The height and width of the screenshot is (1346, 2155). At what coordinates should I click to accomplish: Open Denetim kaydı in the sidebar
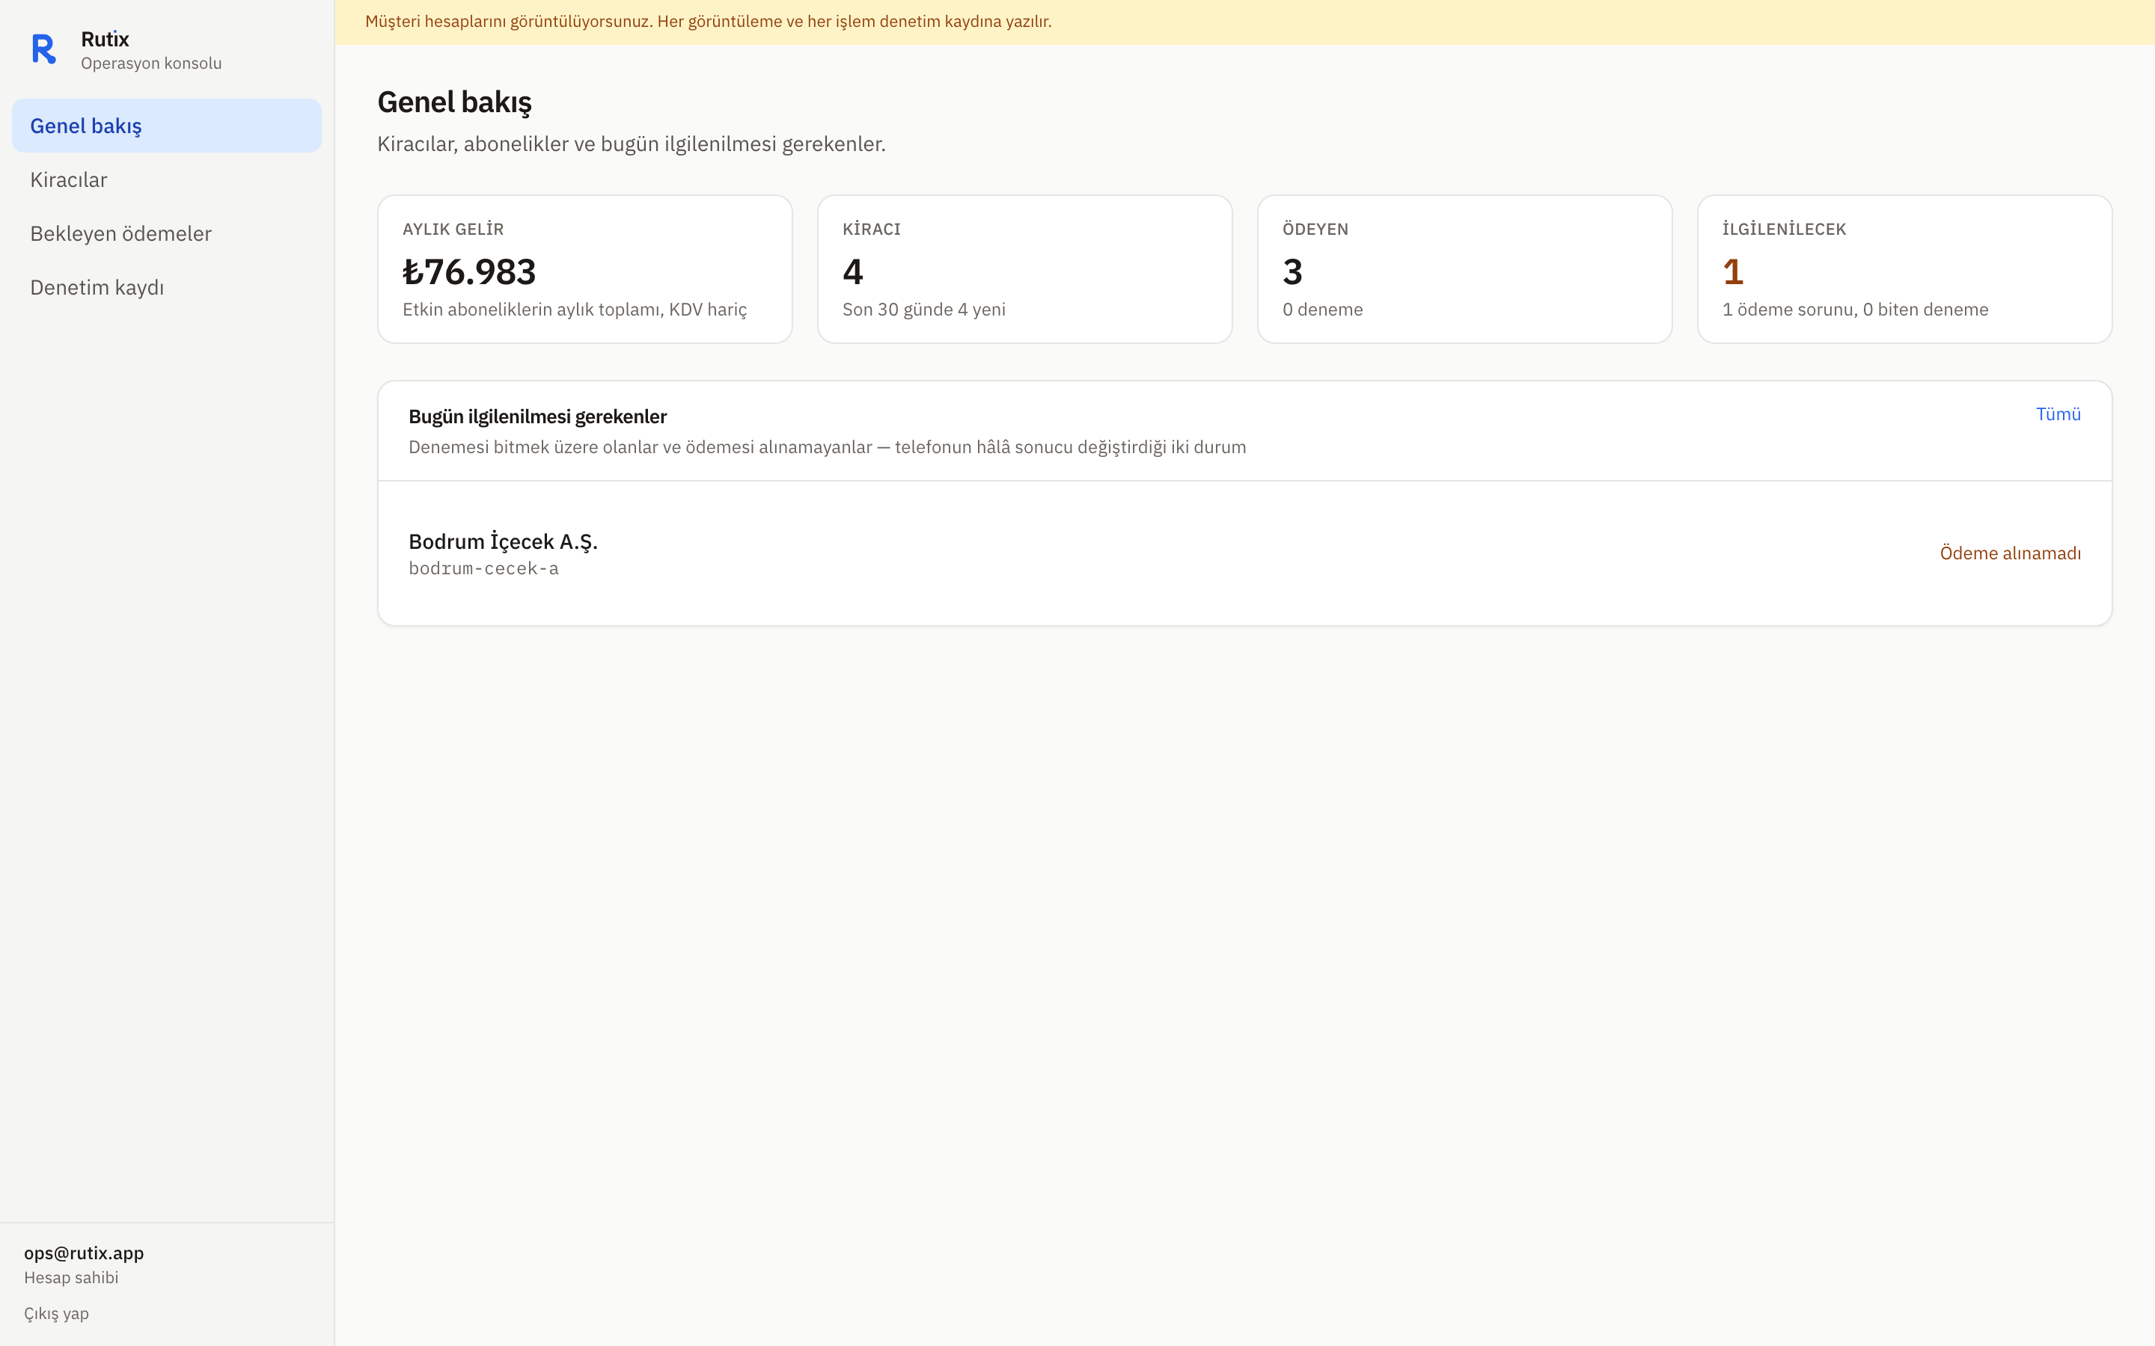pyautogui.click(x=167, y=288)
